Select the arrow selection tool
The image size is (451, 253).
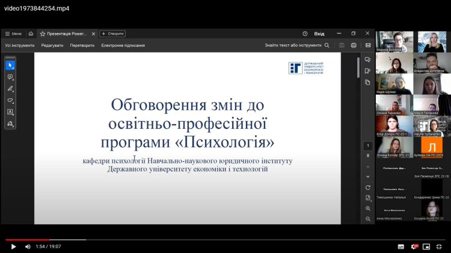coord(10,65)
